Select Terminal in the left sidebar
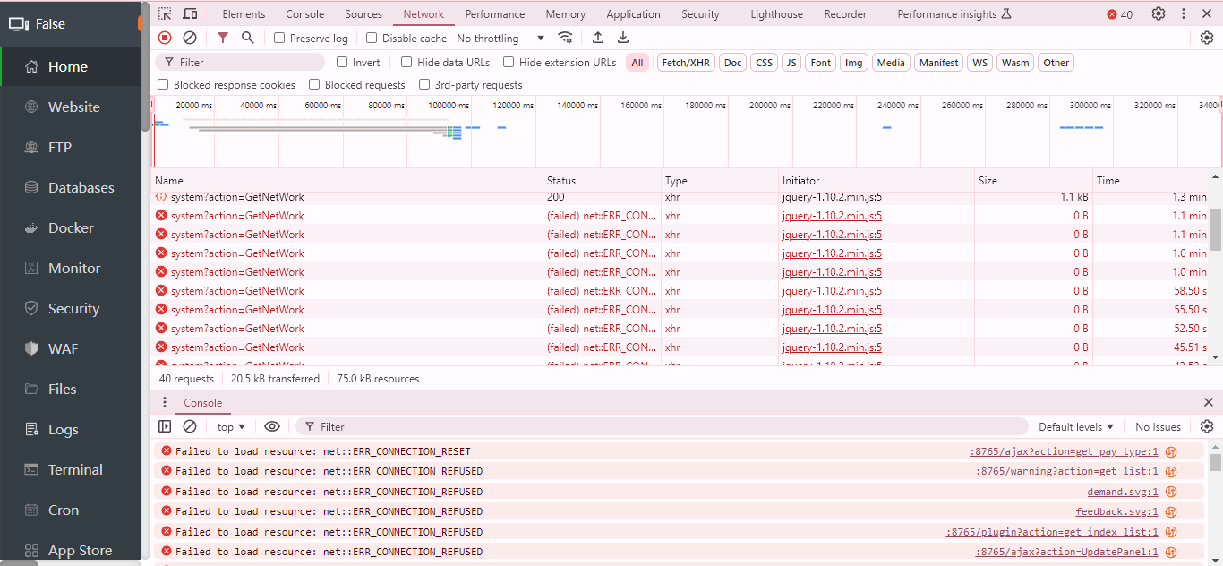This screenshot has width=1223, height=566. pyautogui.click(x=75, y=469)
